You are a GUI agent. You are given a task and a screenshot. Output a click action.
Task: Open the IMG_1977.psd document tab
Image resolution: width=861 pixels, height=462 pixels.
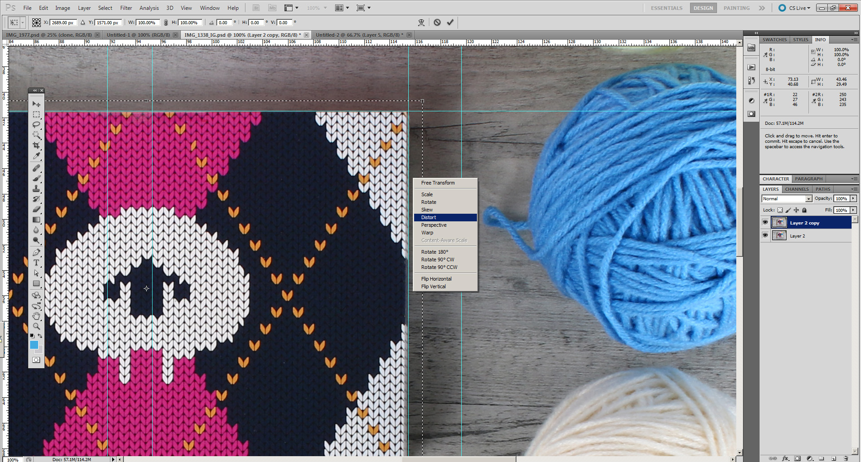tap(49, 35)
